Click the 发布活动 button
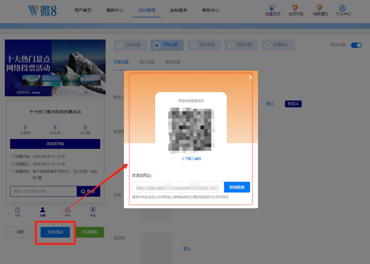 click(x=55, y=232)
